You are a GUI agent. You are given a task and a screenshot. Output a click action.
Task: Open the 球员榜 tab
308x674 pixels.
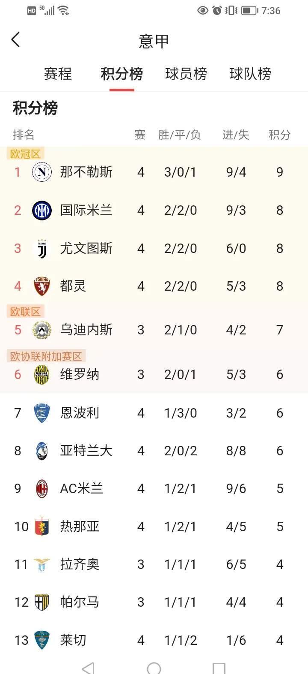point(186,74)
